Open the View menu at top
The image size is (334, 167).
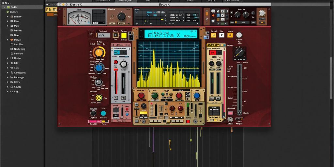[190, 1]
